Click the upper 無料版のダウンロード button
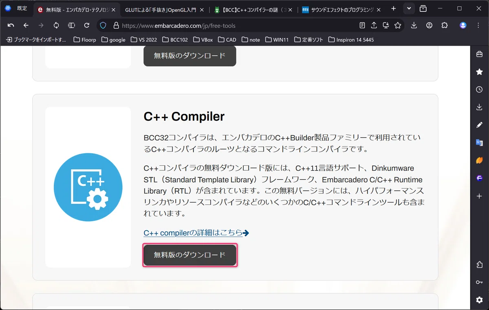This screenshot has height=310, width=489. [x=189, y=56]
